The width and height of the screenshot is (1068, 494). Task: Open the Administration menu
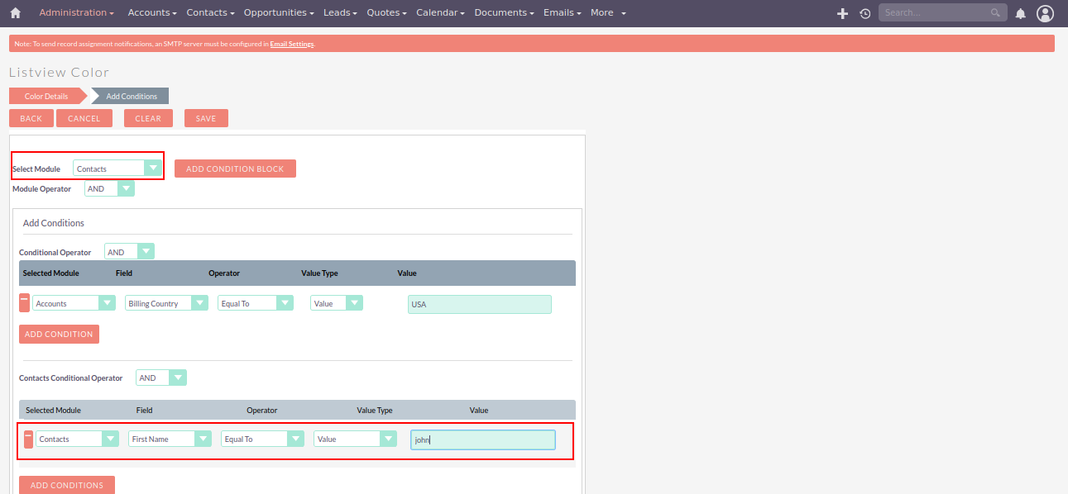pyautogui.click(x=76, y=13)
